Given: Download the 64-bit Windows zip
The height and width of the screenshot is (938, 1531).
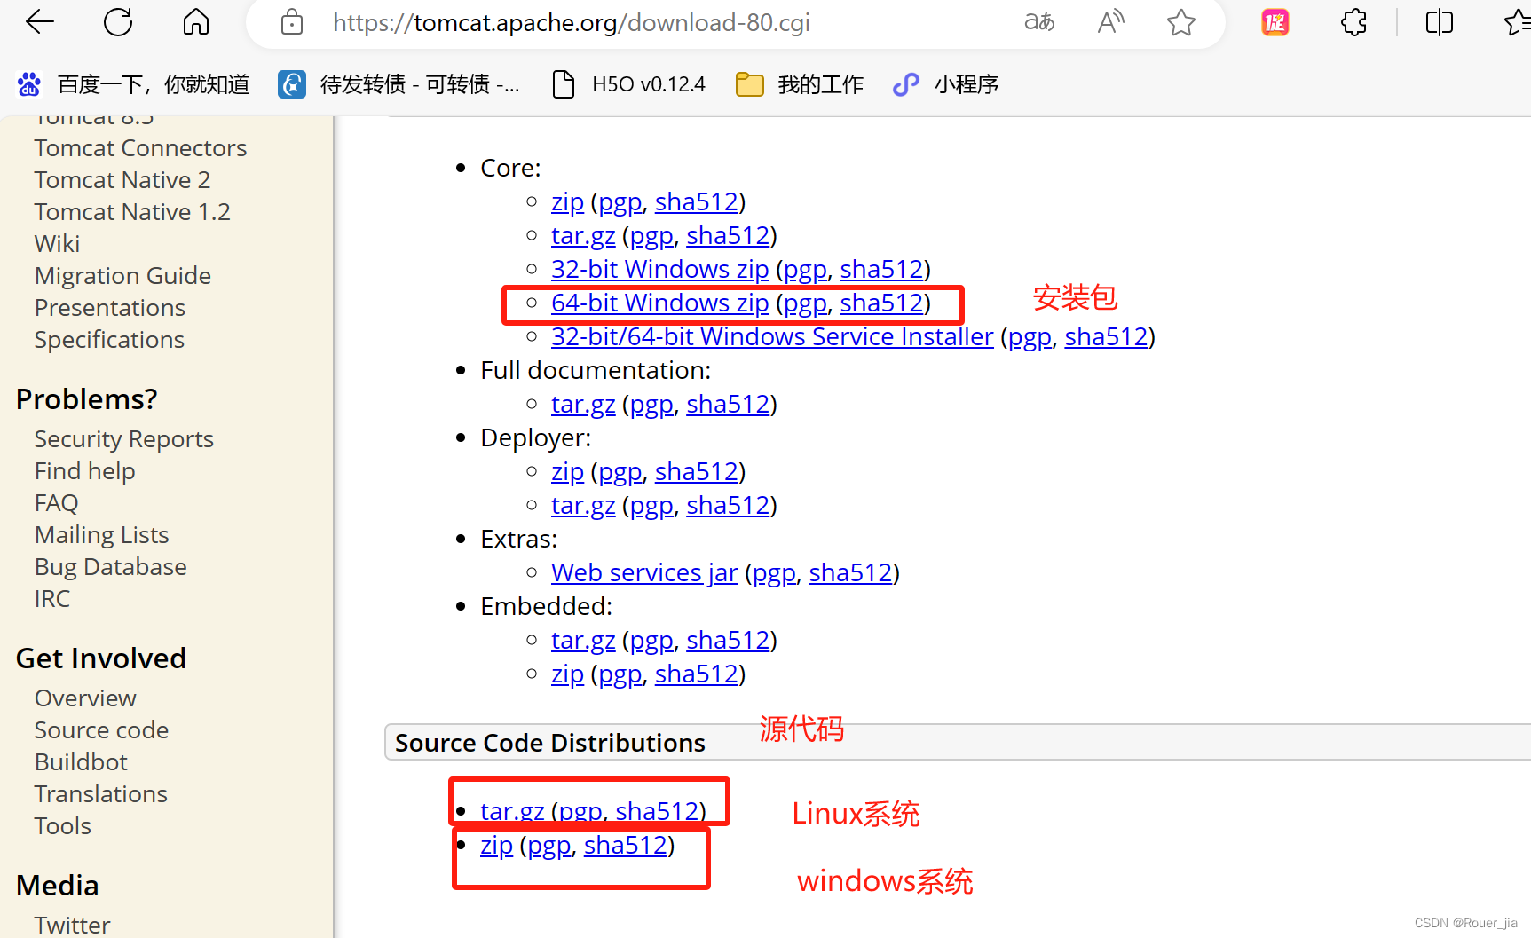Looking at the screenshot, I should coord(659,303).
